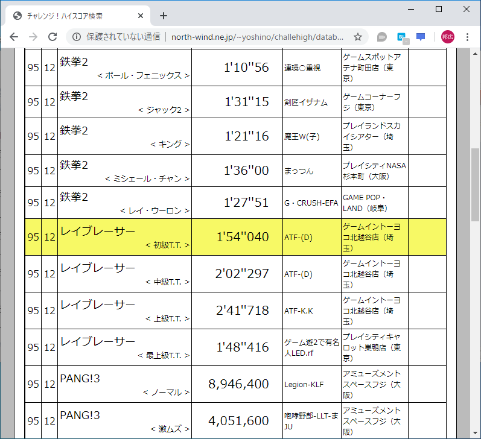This screenshot has width=481, height=439.
Task: Click player name ATF-K.K
Action: click(x=299, y=311)
